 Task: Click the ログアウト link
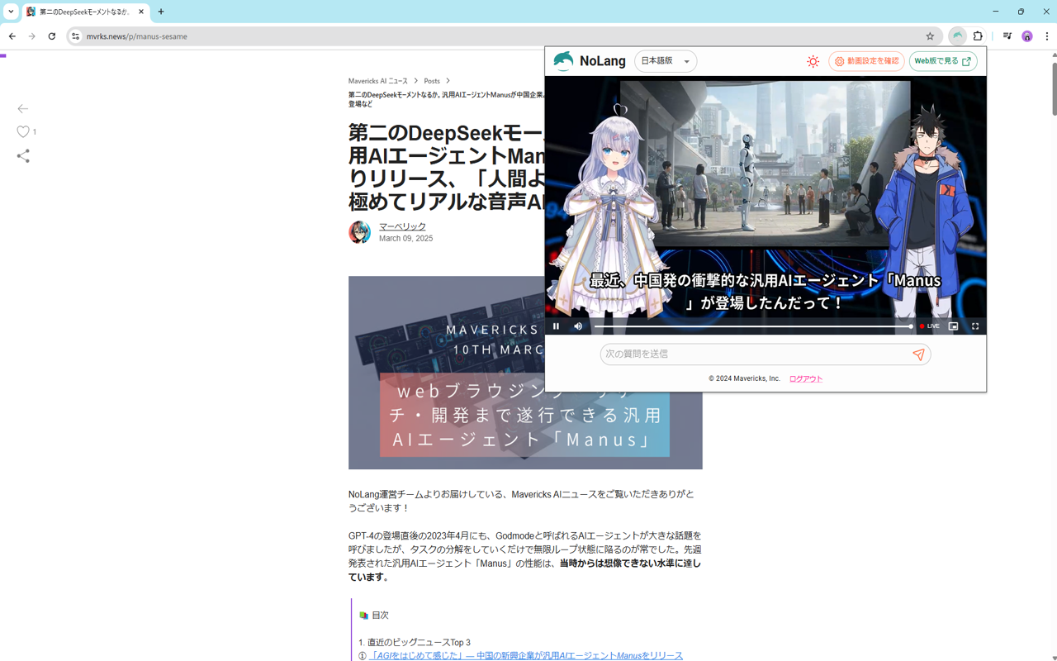805,379
